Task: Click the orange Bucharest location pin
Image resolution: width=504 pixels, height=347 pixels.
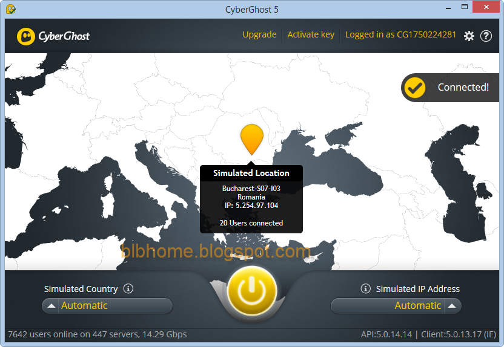Action: click(x=251, y=140)
